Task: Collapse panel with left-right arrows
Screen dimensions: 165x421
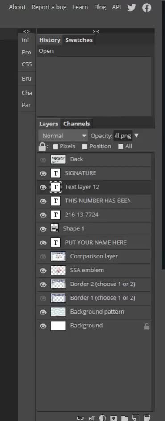Action: coord(26,31)
